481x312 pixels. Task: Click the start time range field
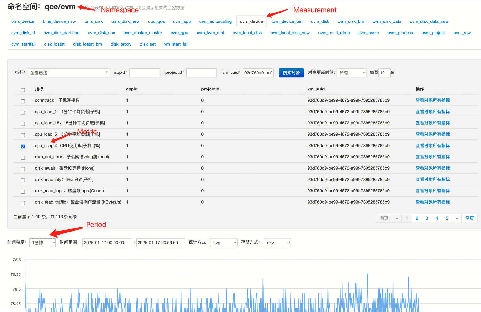(x=106, y=243)
